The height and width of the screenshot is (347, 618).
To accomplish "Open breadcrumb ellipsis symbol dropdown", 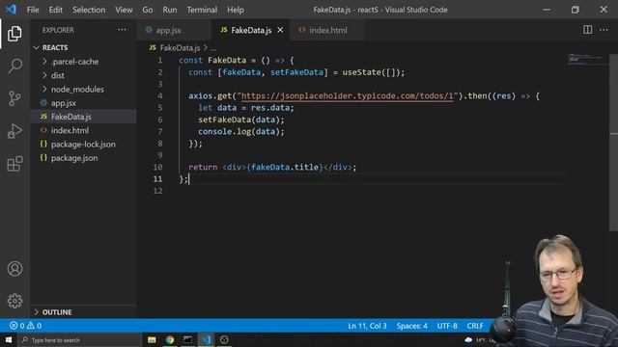I will pos(213,48).
